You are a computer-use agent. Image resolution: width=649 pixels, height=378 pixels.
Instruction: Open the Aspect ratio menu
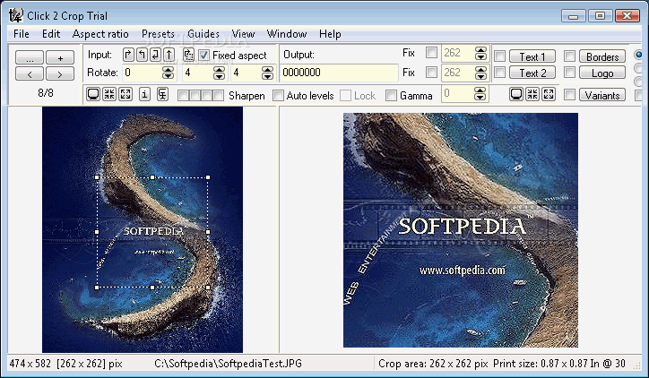click(x=100, y=34)
